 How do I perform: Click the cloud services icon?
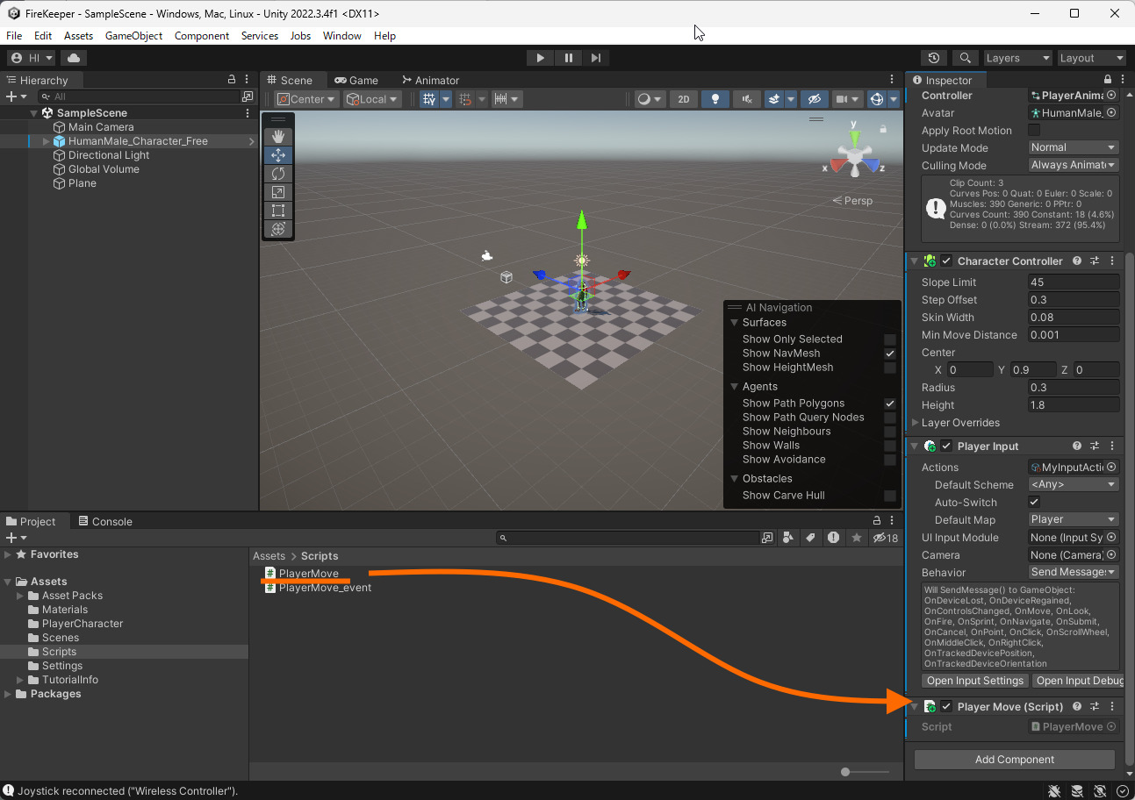74,58
